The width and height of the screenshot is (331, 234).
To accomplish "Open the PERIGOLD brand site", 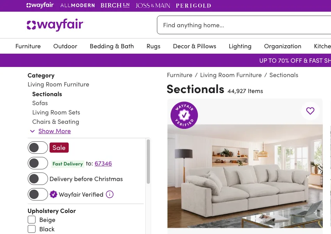I will click(194, 5).
